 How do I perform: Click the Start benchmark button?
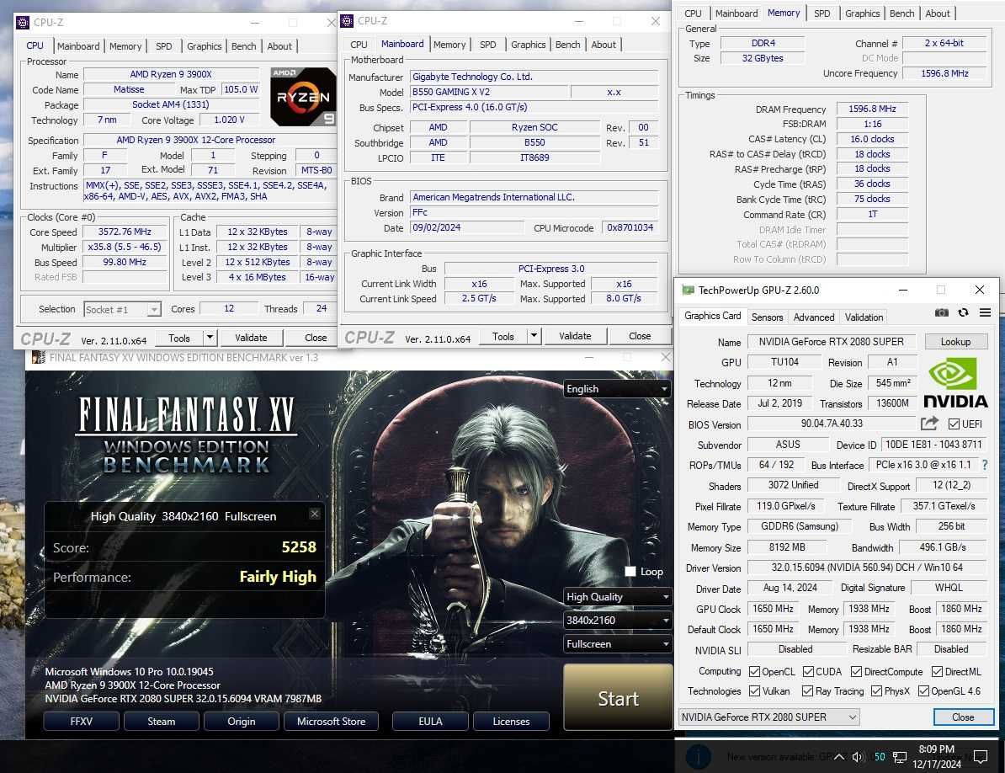pos(618,697)
